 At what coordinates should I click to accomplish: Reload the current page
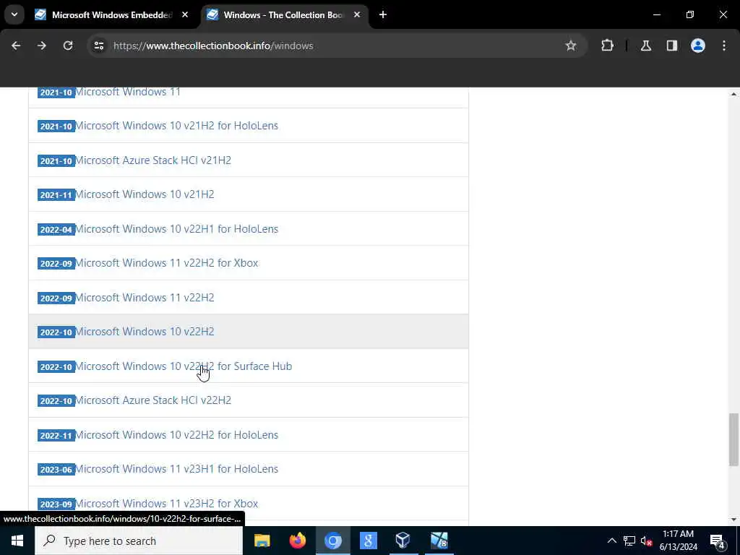point(68,46)
